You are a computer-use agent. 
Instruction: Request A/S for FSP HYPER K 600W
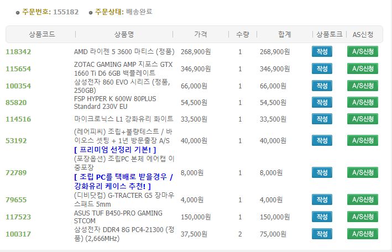tap(363, 102)
